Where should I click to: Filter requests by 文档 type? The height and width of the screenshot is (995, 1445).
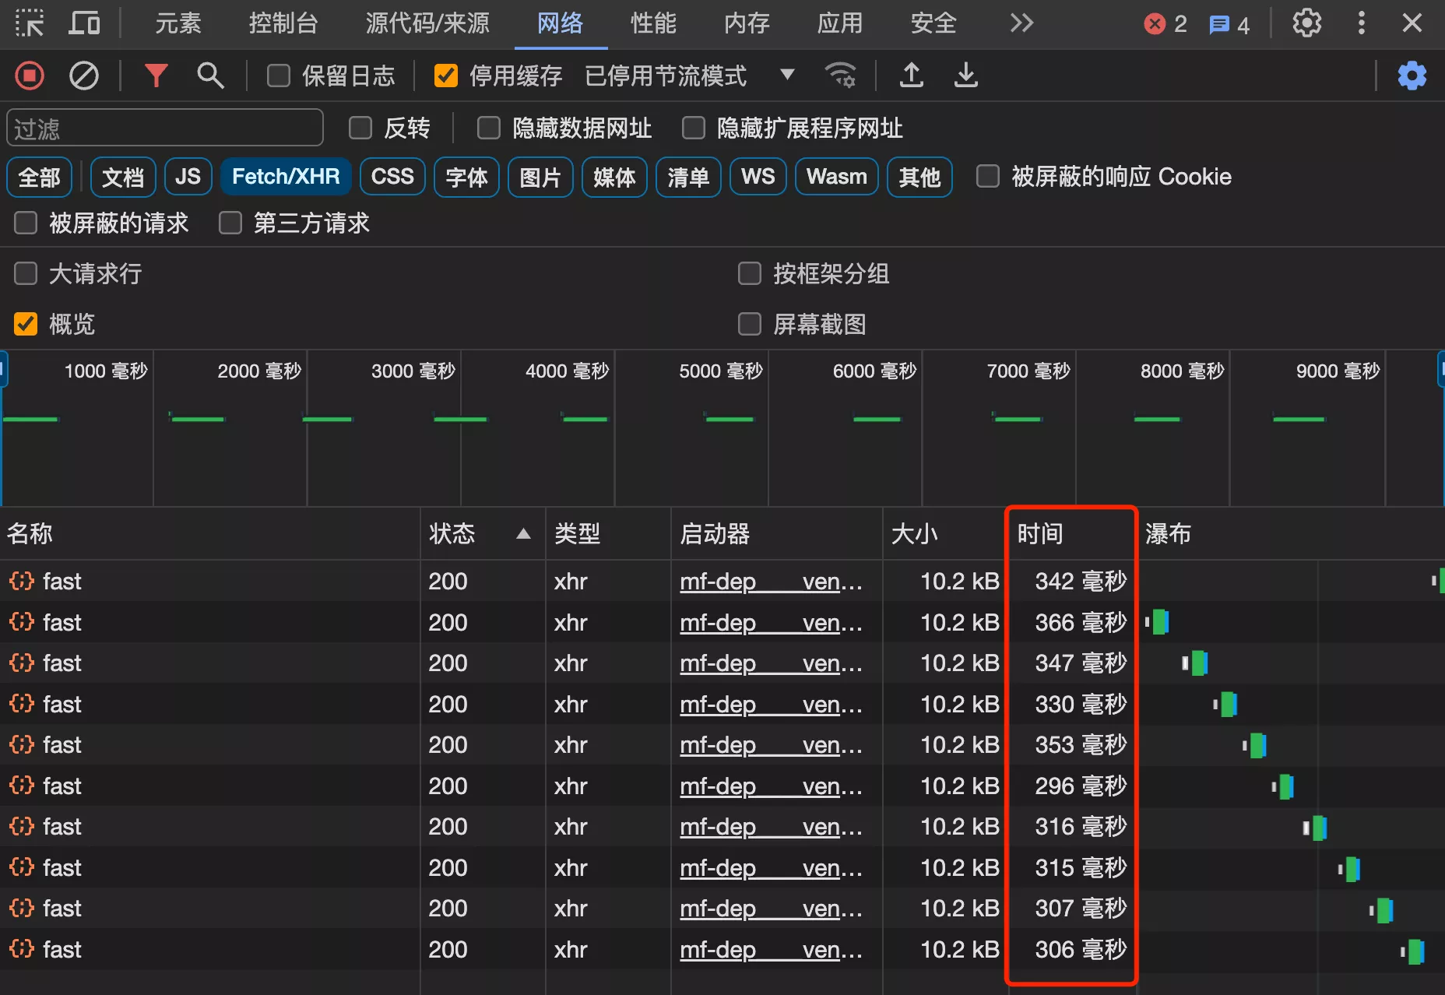point(123,177)
